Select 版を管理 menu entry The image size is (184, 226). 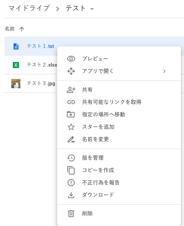coord(119,158)
